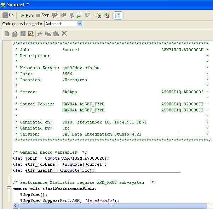Click the Delete X icon
213x209 pixels.
point(64,33)
